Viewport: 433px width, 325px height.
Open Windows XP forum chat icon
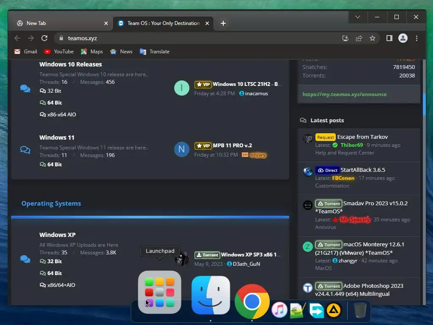[x=25, y=259]
